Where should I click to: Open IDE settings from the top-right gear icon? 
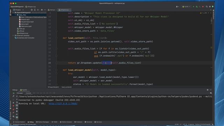(210, 7)
